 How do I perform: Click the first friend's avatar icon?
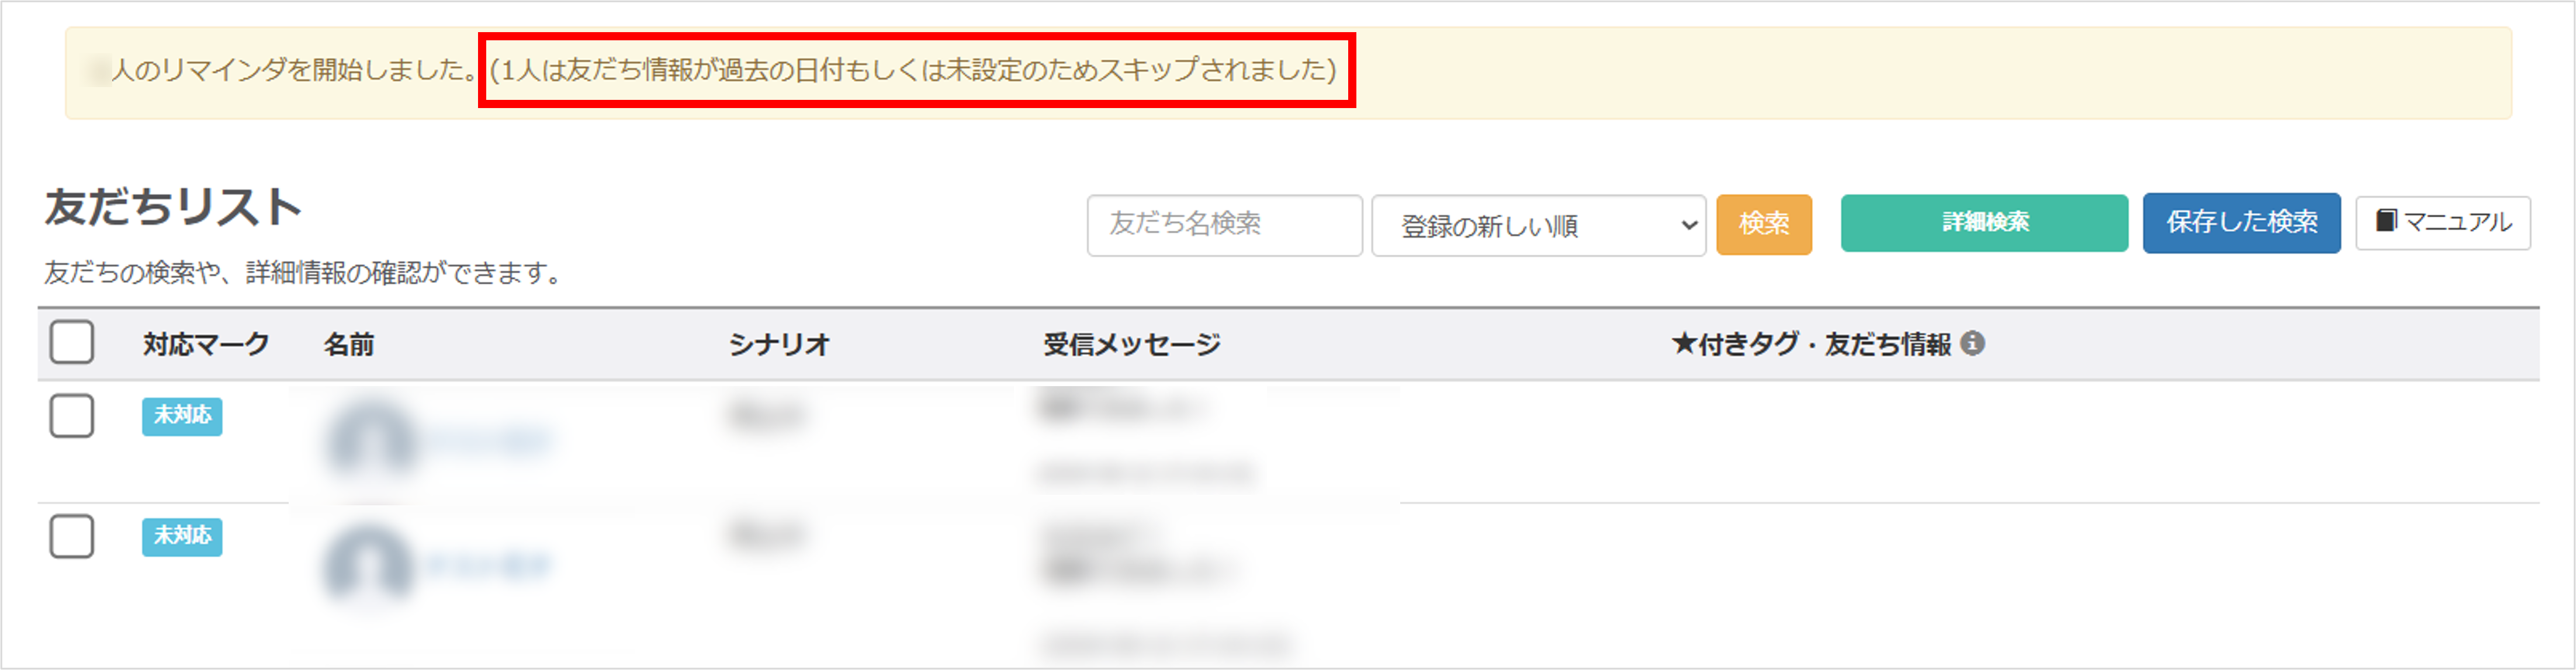coord(371,440)
